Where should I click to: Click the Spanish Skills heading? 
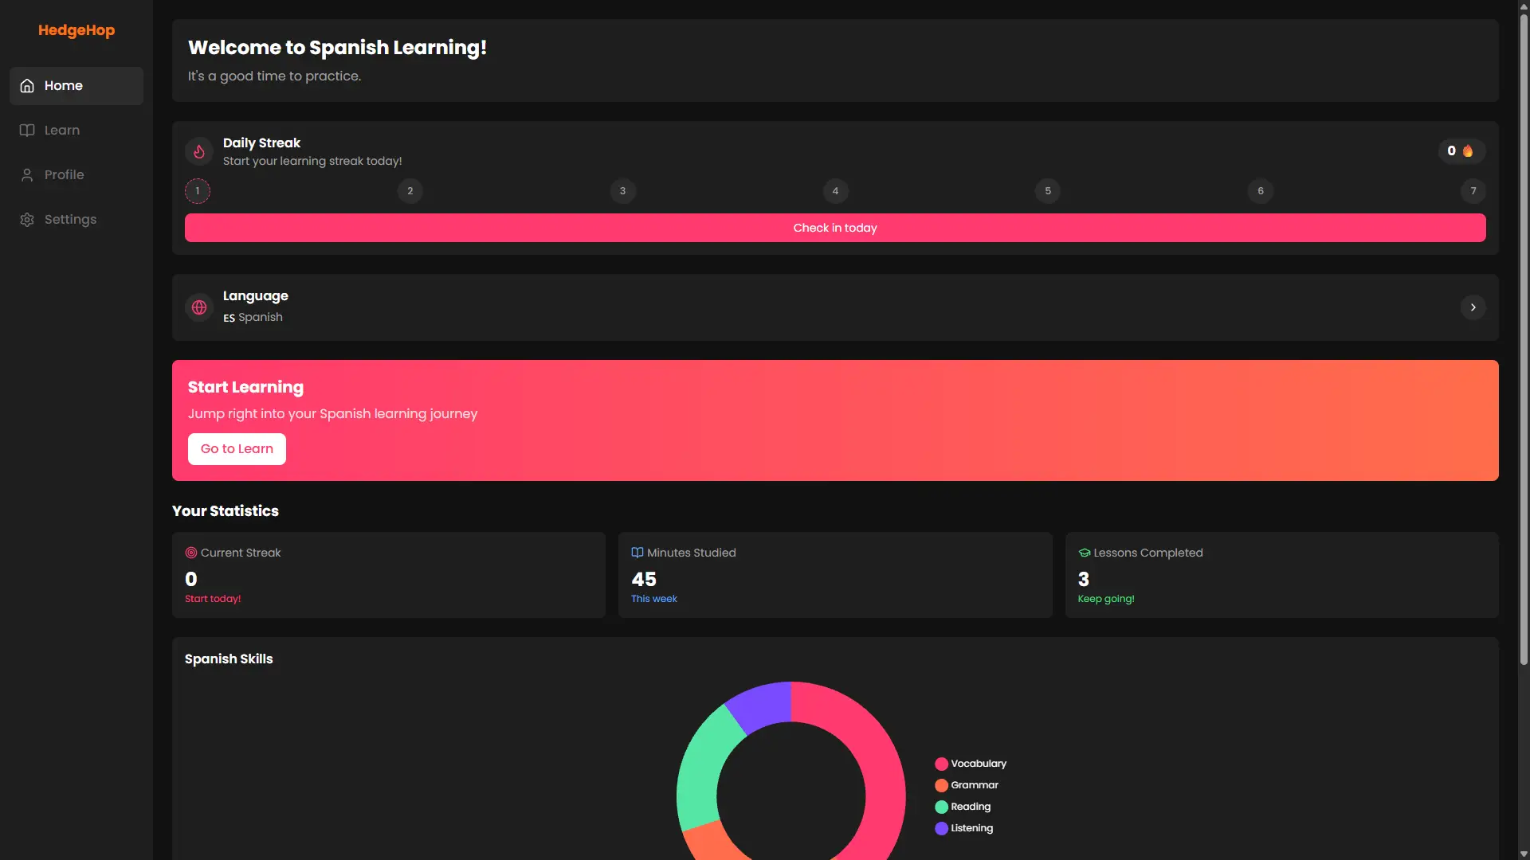tap(229, 659)
